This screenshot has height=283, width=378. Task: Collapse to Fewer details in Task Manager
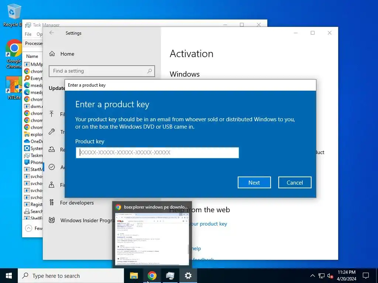point(34,228)
